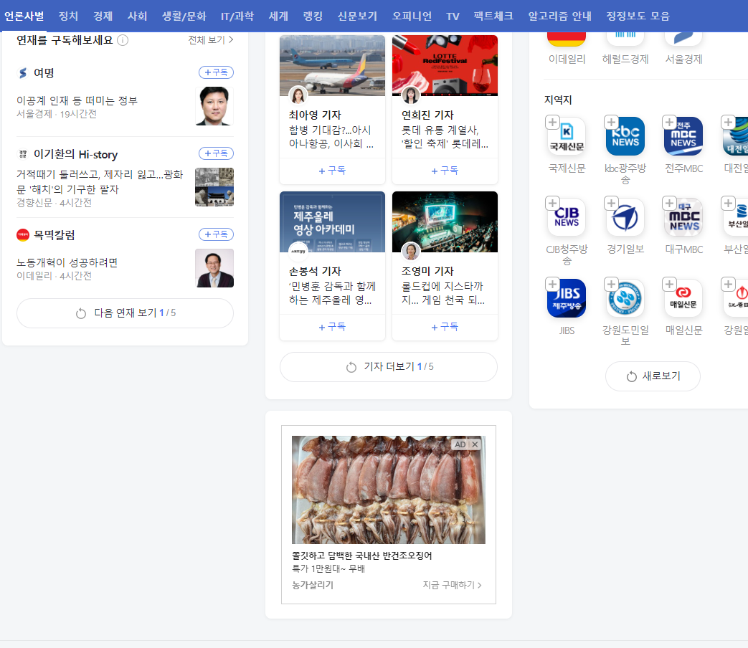Open 제주올레 영상 아카데미 image
Viewport: 748px width, 648px height.
pos(332,221)
